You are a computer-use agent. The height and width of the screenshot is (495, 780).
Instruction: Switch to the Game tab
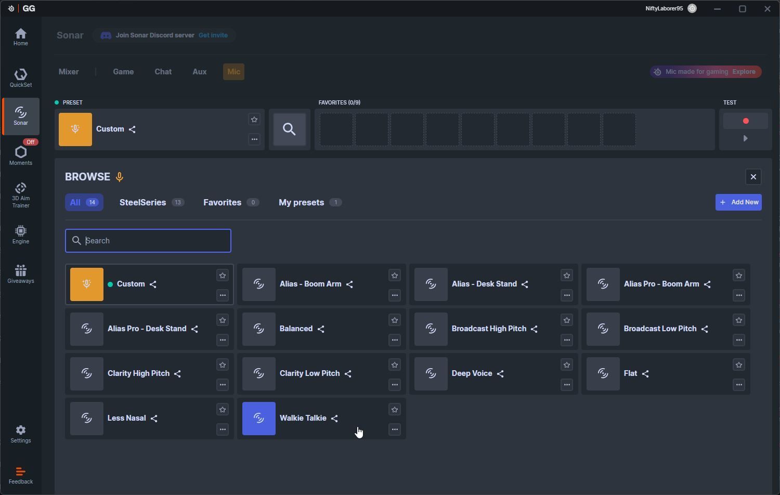123,72
